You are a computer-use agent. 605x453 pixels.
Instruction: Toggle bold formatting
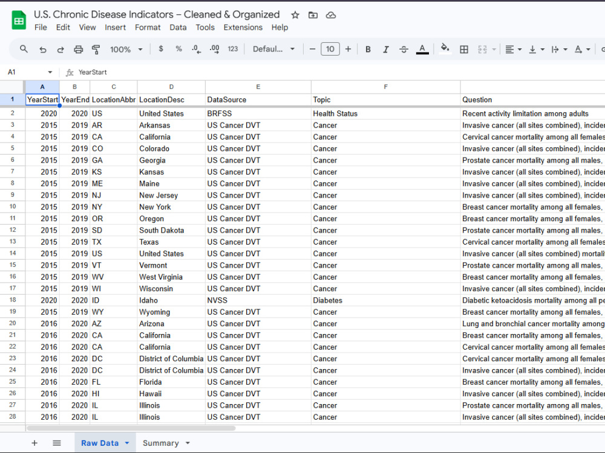(x=368, y=50)
